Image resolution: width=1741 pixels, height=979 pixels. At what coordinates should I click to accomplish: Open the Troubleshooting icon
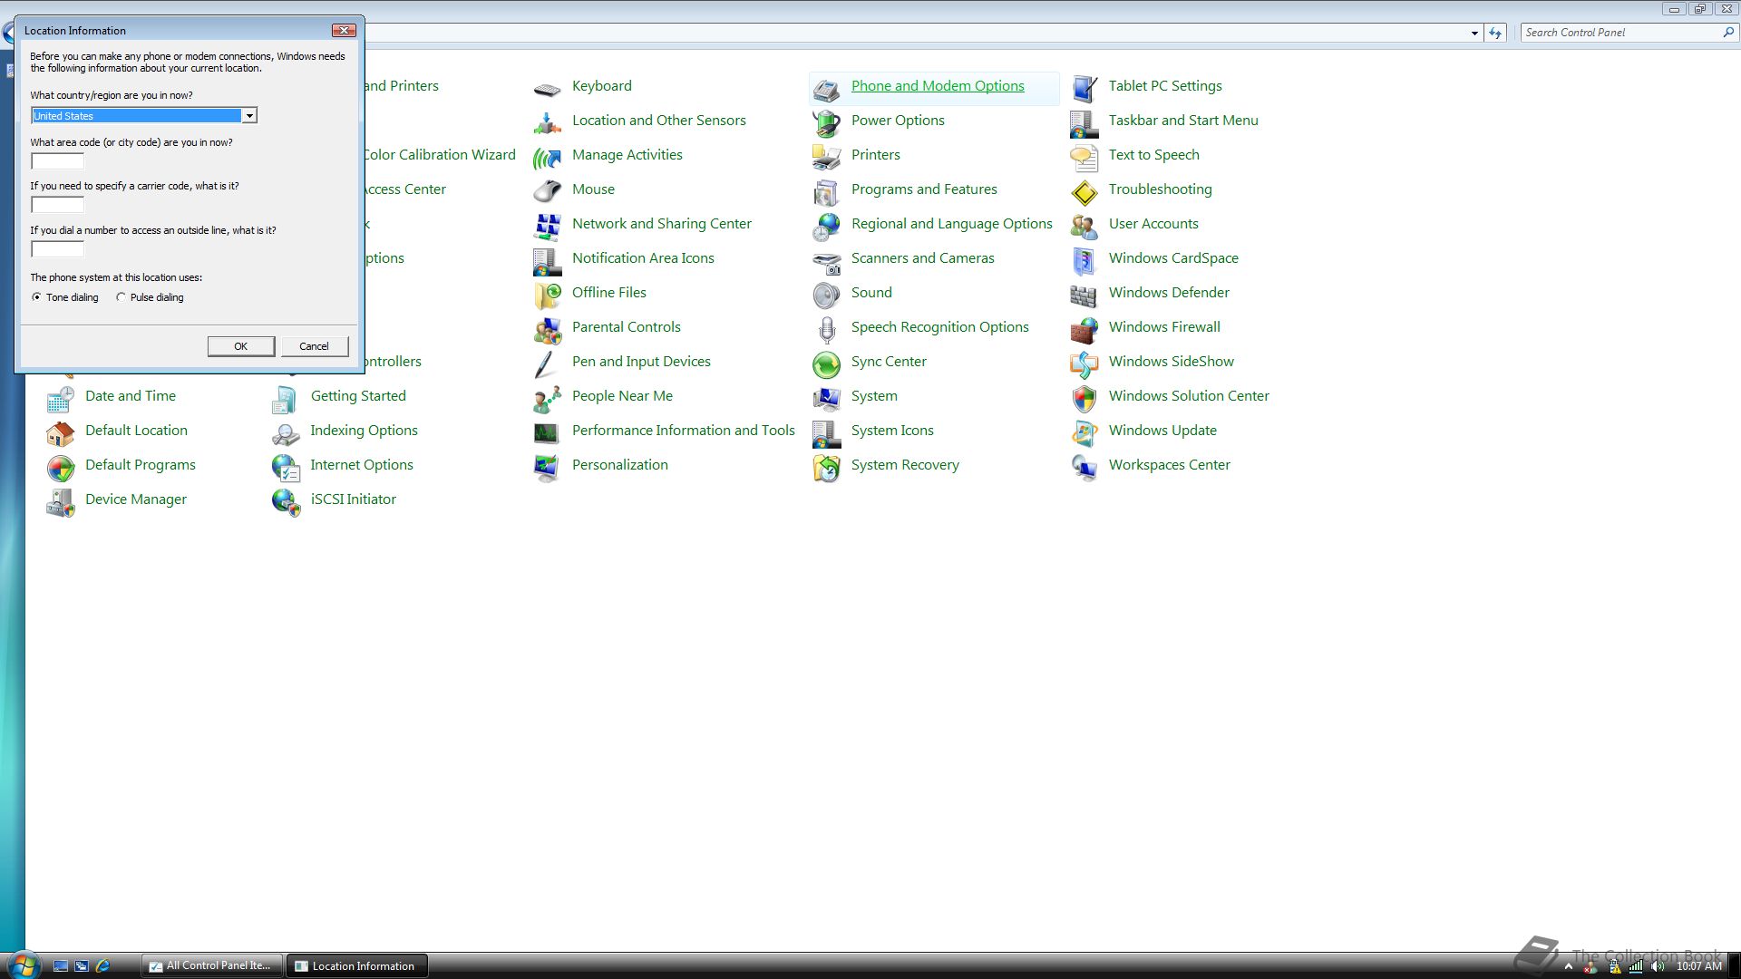coord(1084,191)
